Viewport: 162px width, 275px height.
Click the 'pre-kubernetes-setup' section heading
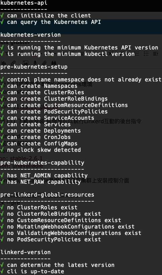coord(34,67)
